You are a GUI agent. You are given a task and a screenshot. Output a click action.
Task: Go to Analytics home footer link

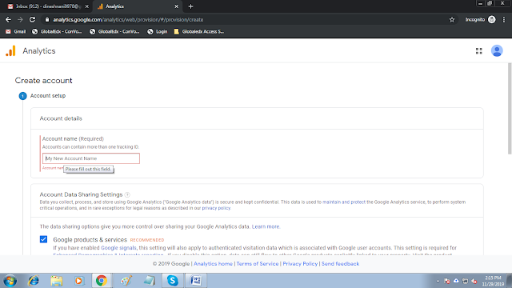(214, 264)
